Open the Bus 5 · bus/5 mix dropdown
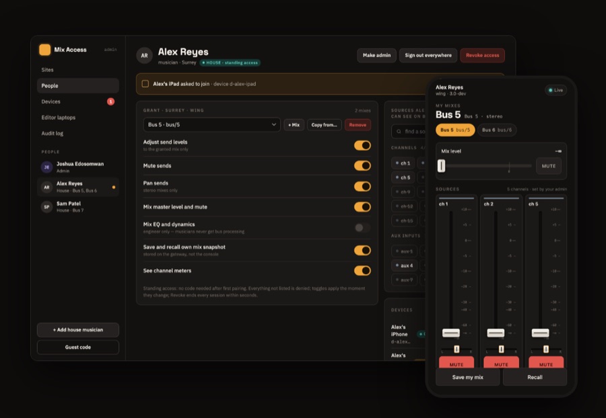606x418 pixels. [x=212, y=124]
